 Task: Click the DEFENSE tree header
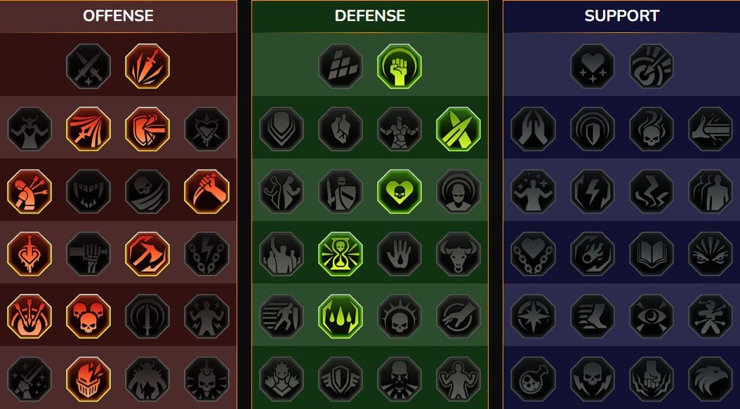click(x=370, y=16)
